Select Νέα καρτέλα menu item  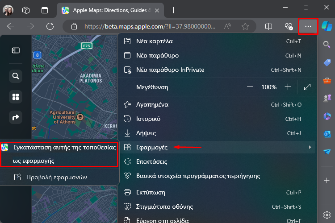(217, 41)
